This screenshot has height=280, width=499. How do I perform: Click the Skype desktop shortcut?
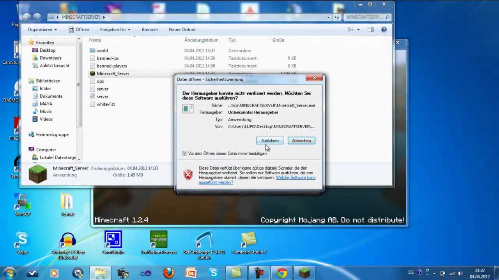coord(22,243)
